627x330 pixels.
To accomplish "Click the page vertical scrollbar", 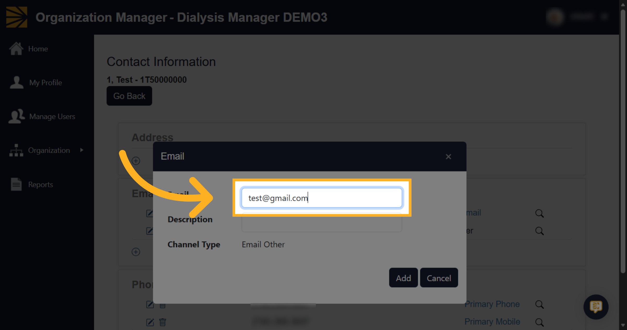I will [623, 141].
